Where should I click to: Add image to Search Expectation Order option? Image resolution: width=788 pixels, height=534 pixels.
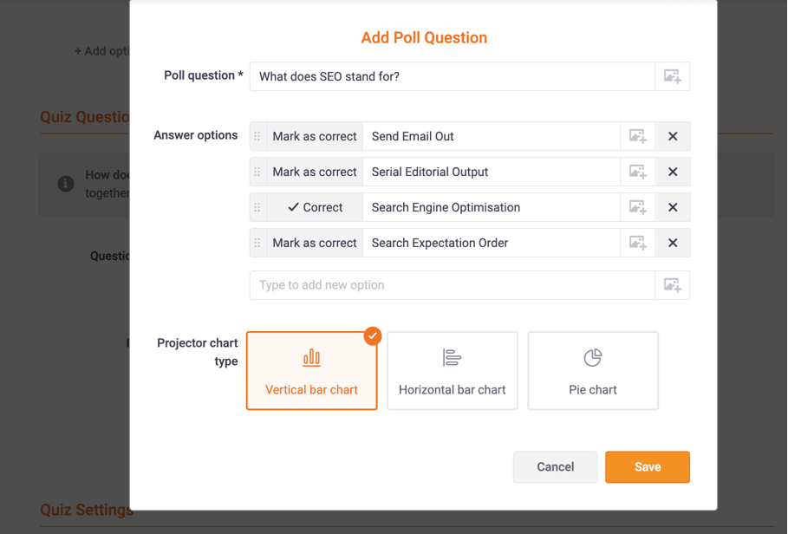(638, 243)
